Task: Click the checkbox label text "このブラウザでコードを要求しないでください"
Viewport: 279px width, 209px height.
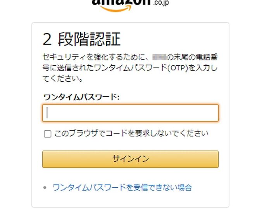Action: pos(131,134)
